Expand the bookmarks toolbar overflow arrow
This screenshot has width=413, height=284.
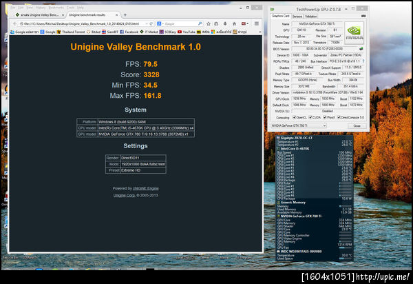260,32
